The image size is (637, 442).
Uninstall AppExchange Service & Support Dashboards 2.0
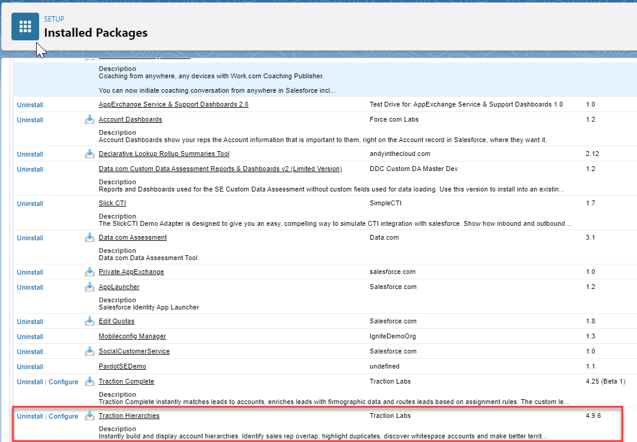[x=30, y=104]
